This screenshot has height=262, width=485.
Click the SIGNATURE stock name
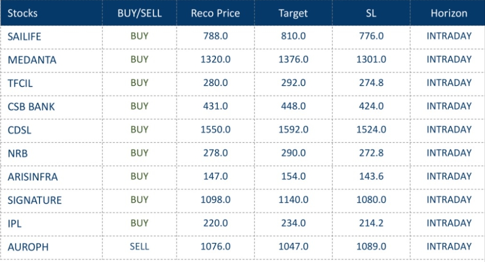coord(35,200)
